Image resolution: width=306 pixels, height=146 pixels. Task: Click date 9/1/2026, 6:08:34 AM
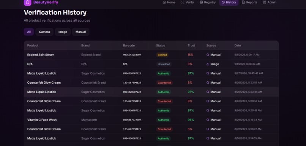(x=247, y=64)
